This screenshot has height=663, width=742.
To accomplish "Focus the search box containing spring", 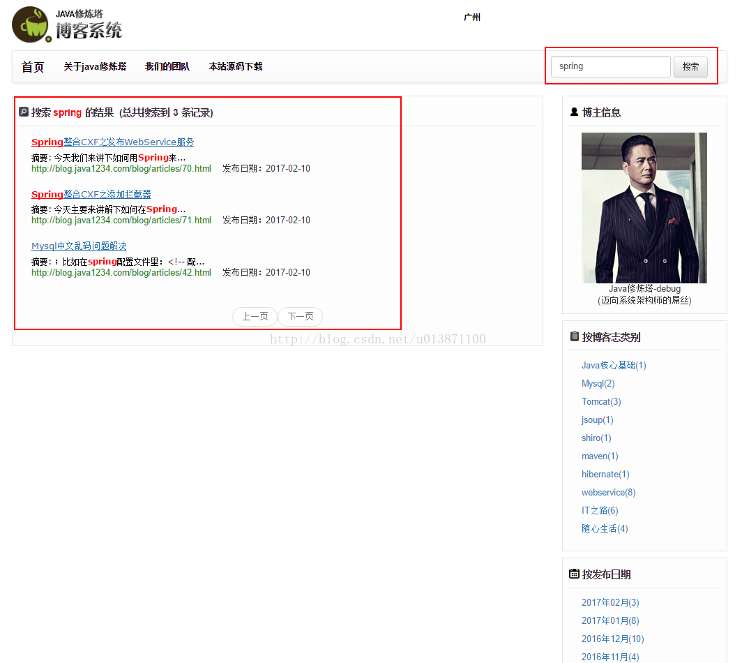I will pyautogui.click(x=610, y=66).
